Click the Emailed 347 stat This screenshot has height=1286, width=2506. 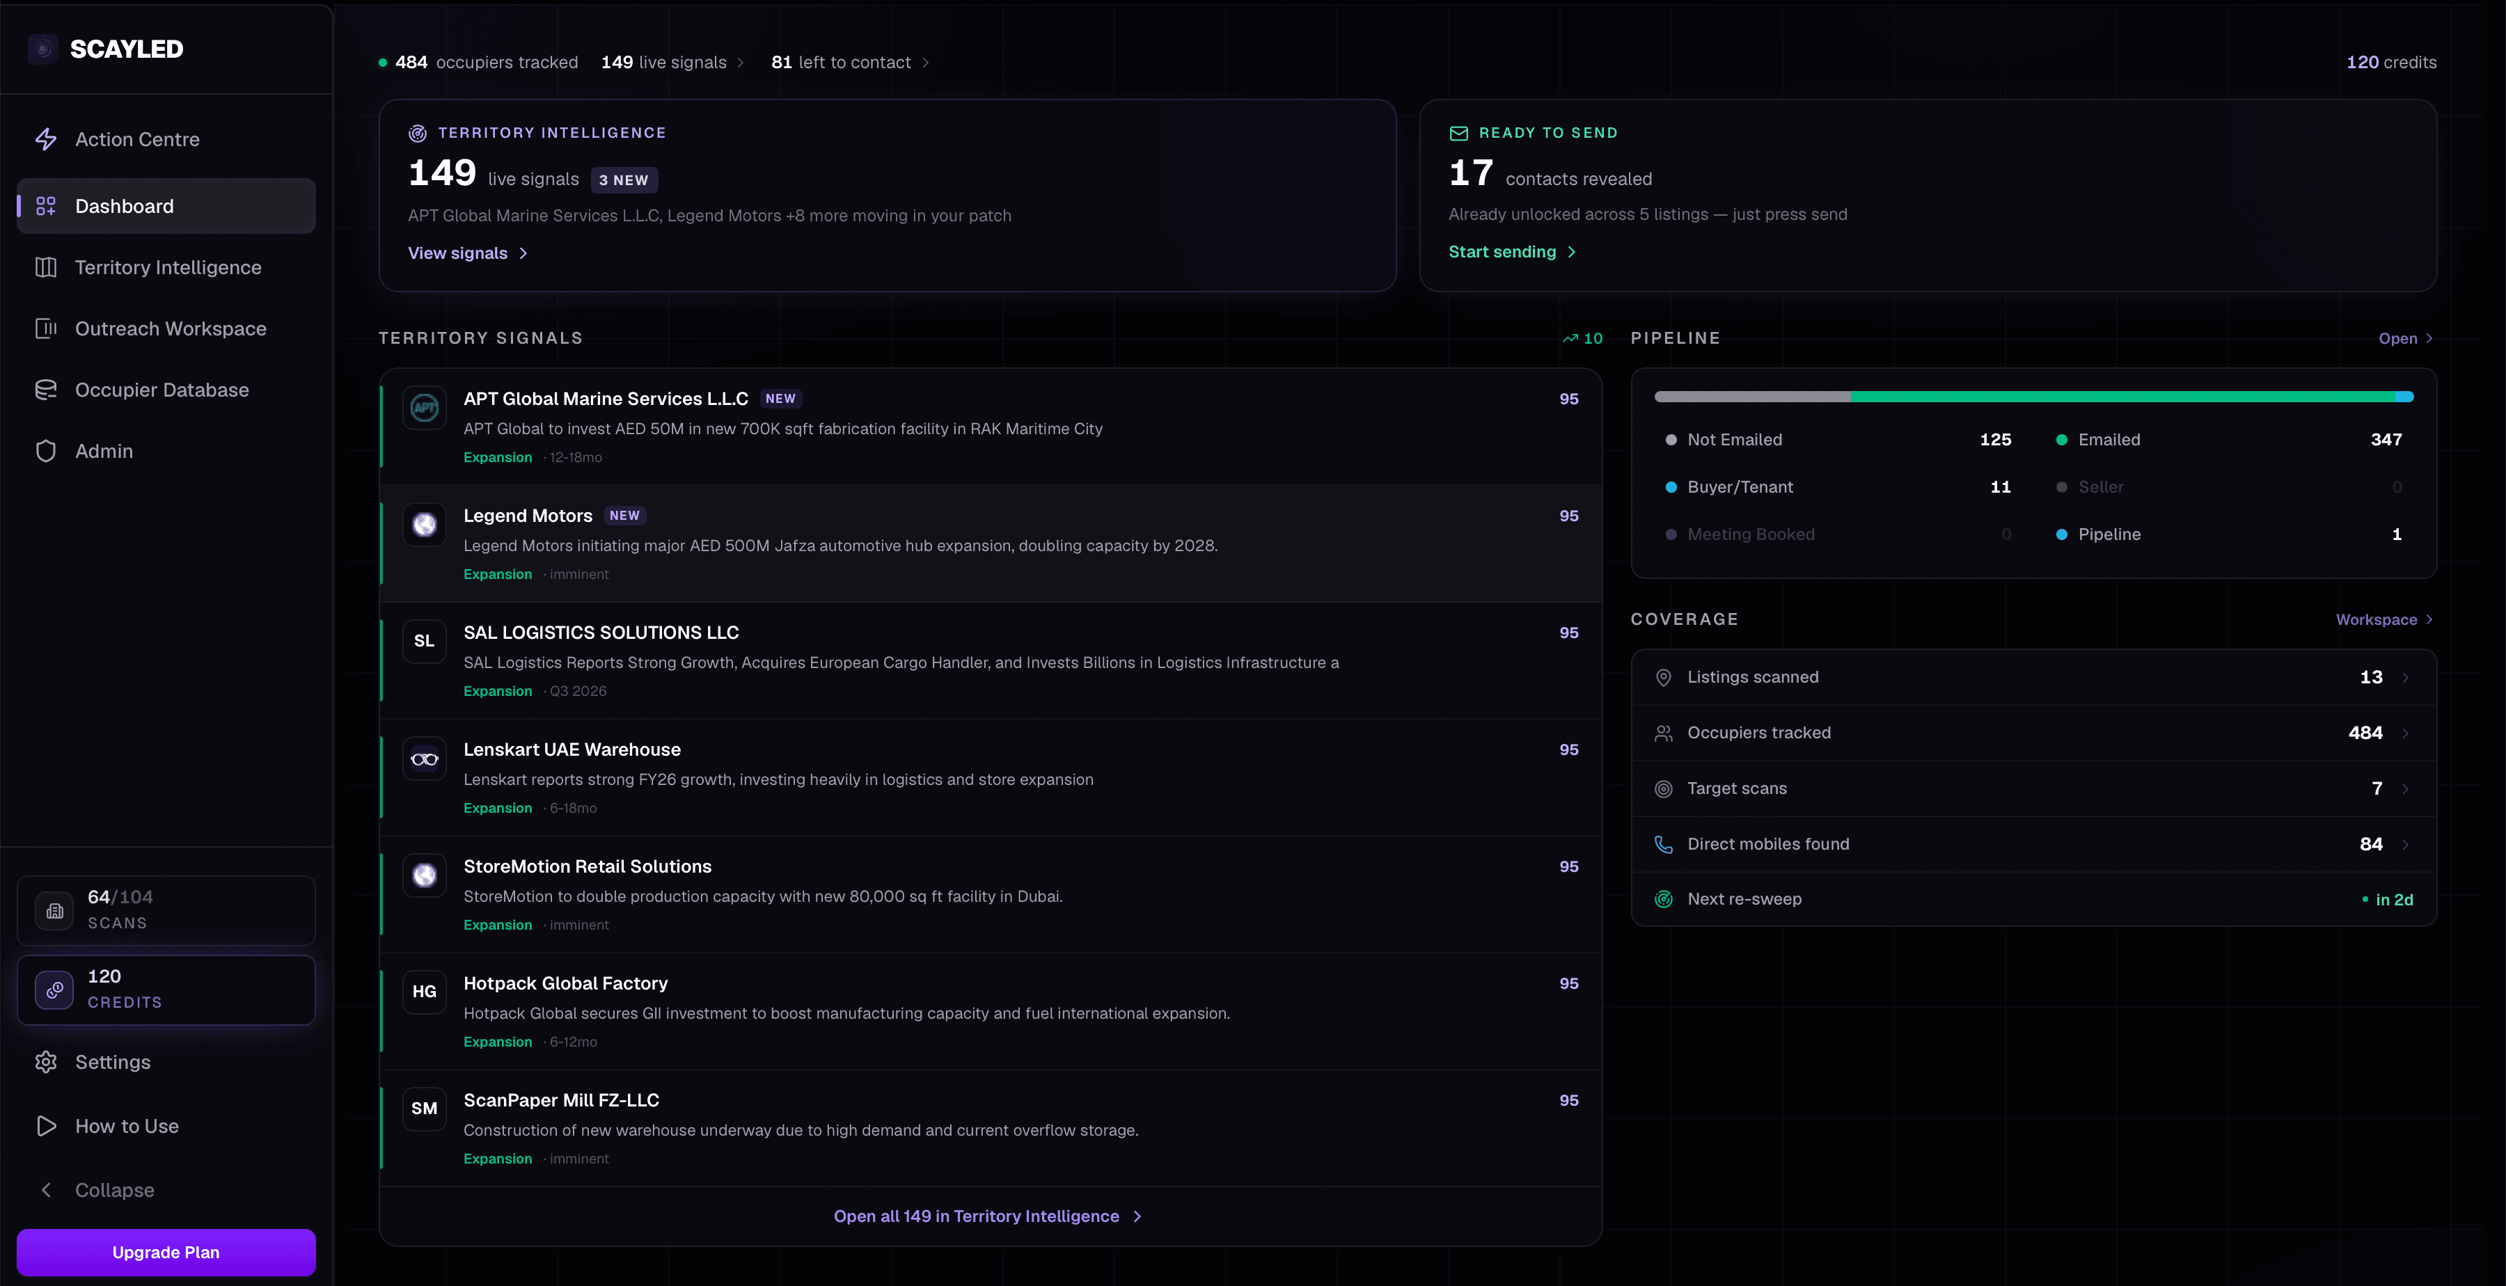2229,440
